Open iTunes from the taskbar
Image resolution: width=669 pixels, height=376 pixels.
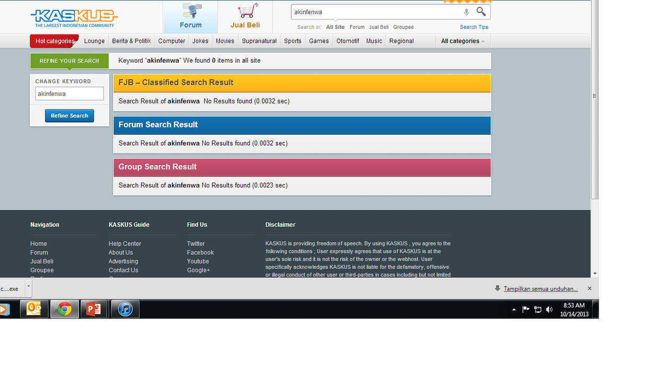click(x=125, y=309)
